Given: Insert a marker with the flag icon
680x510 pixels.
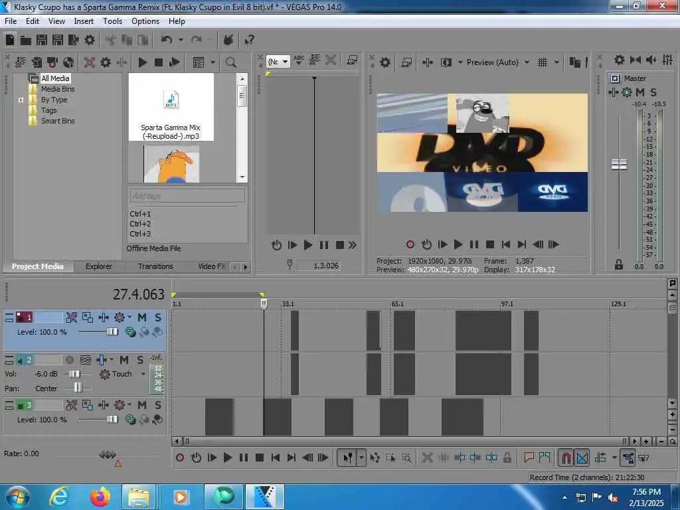Looking at the screenshot, I should (529, 458).
